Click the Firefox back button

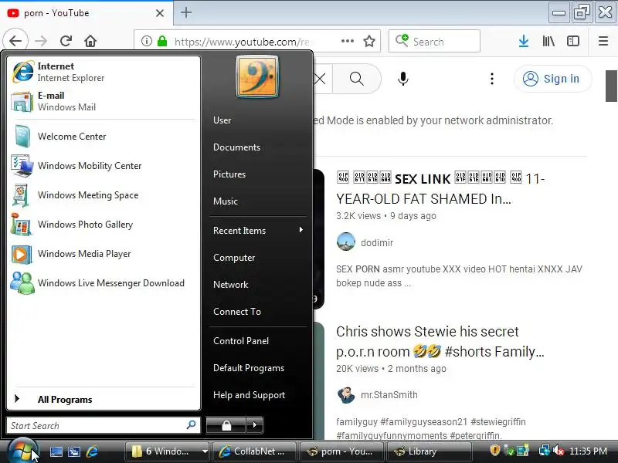15,41
